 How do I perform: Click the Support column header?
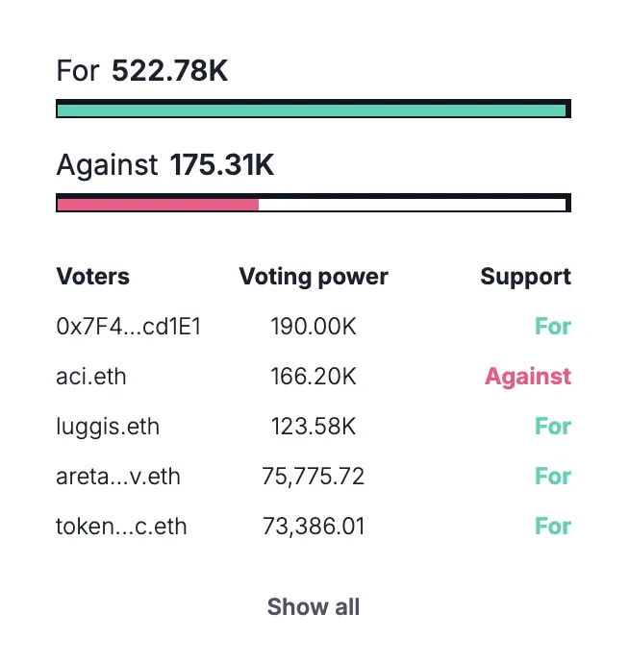pyautogui.click(x=525, y=277)
